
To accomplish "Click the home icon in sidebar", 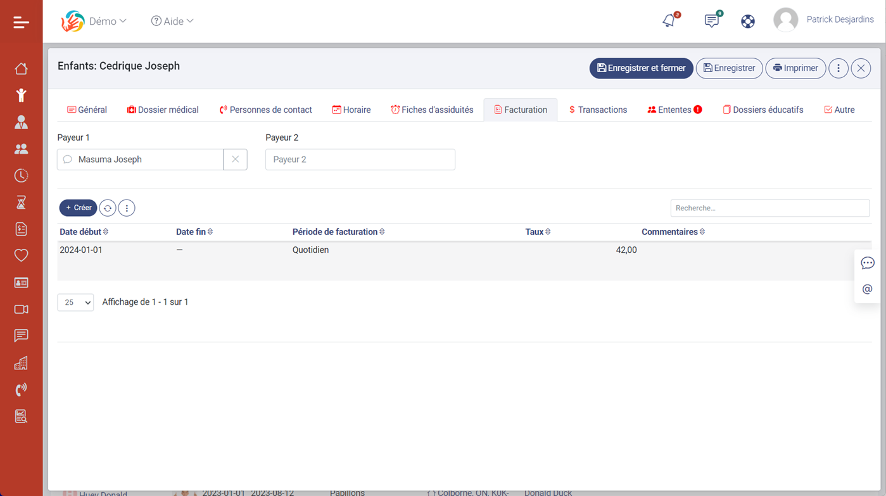I will (21, 68).
